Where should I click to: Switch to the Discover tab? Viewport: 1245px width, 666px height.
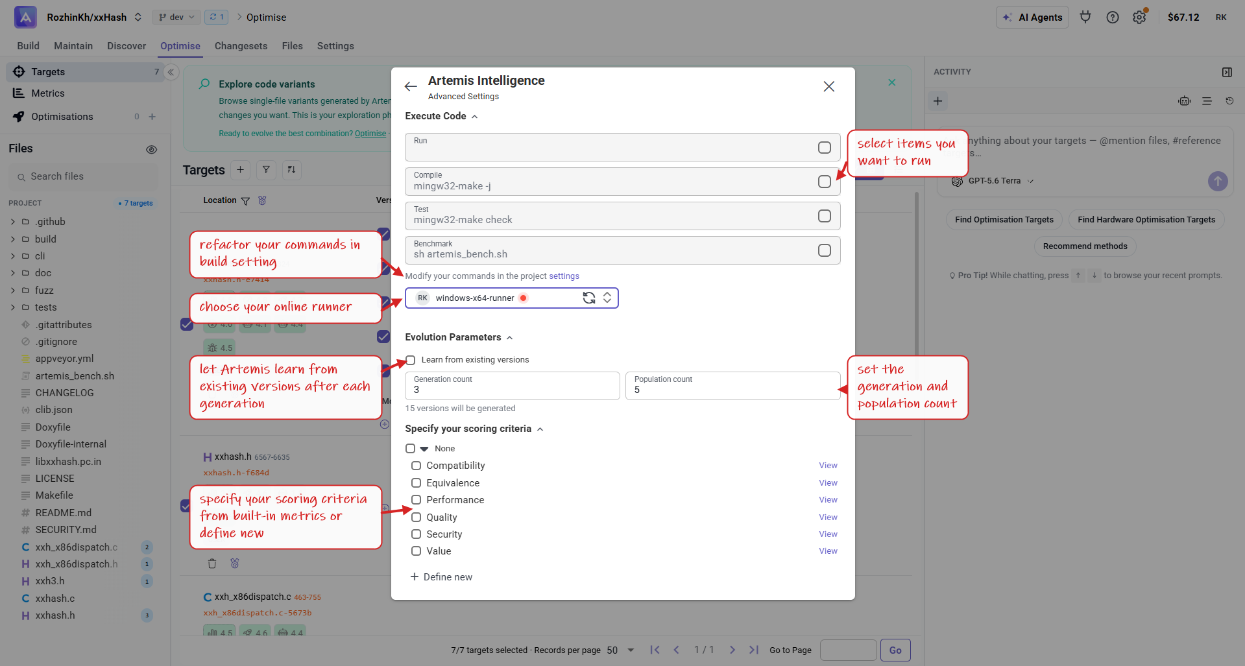point(127,46)
